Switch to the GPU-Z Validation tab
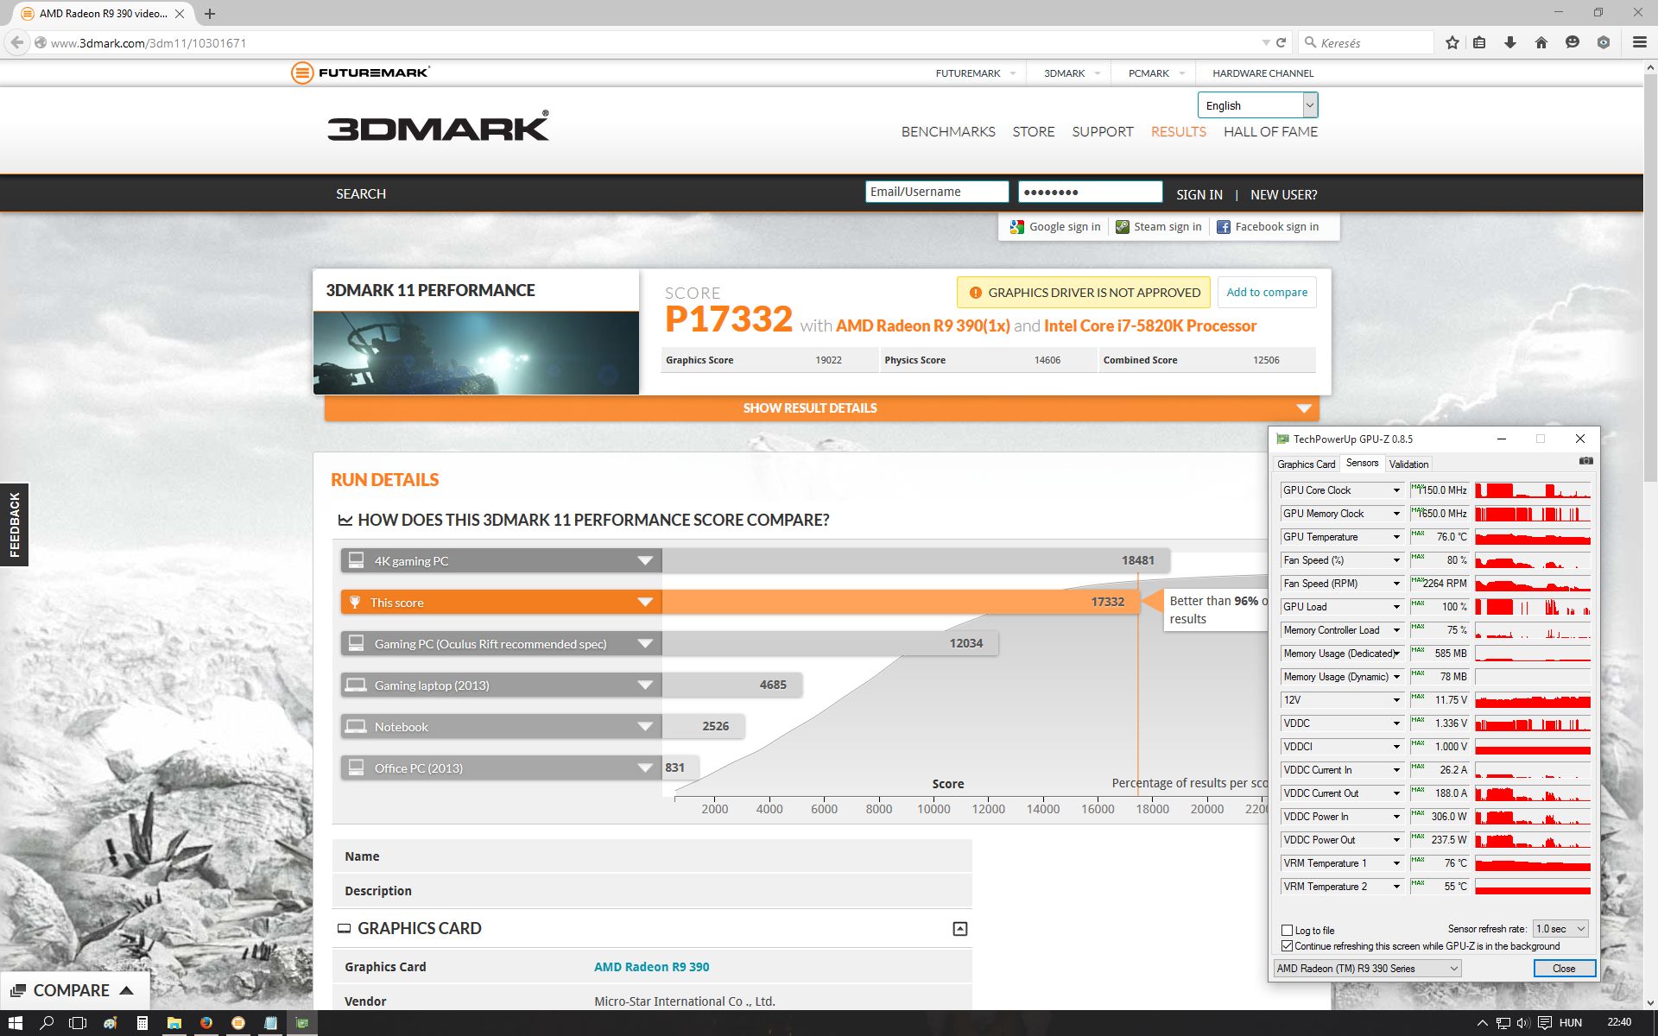Screen dimensions: 1658x1036 [1408, 464]
